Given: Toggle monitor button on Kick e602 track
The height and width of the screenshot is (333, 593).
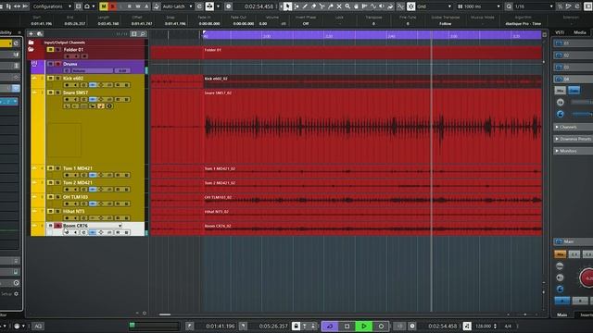Looking at the screenshot, I should pos(75,85).
